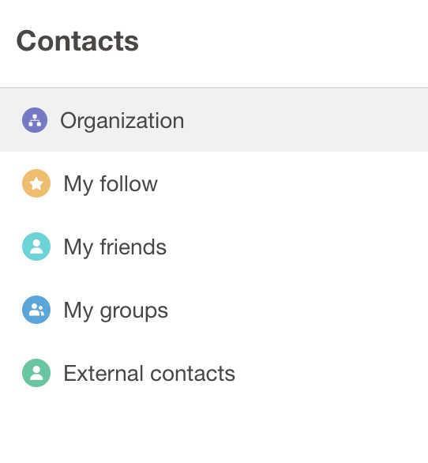
Task: Click the purple Organization hierarchy icon
Action: (x=35, y=120)
